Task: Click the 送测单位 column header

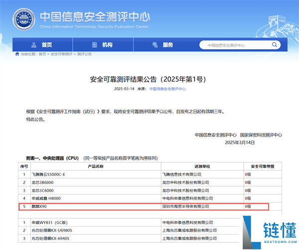Action: point(202,166)
